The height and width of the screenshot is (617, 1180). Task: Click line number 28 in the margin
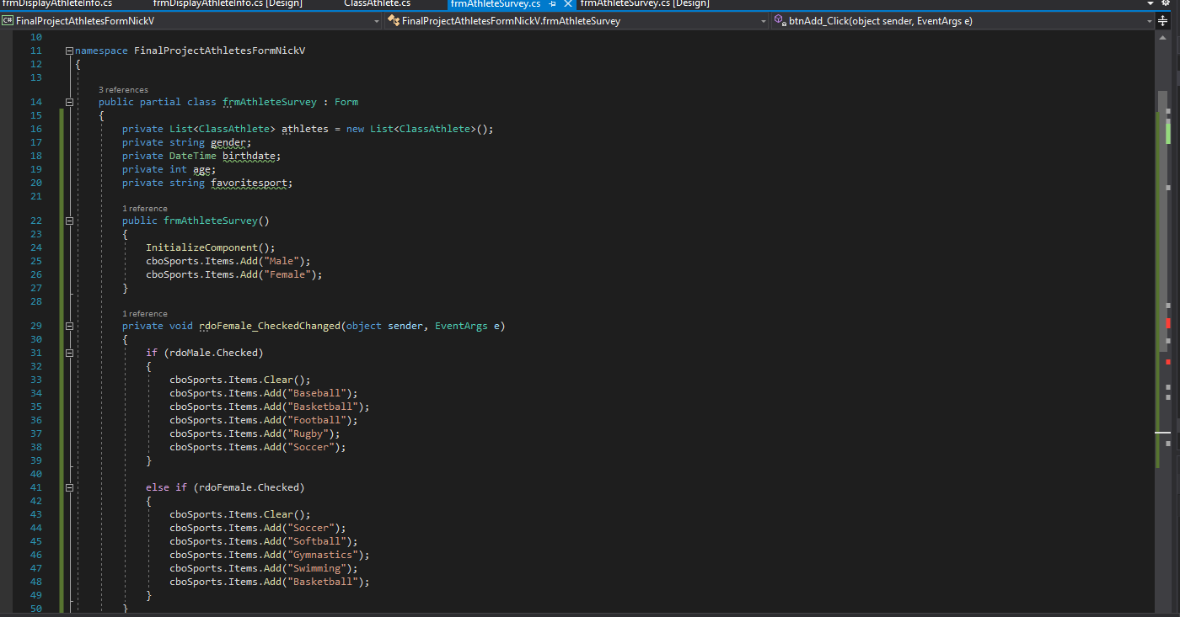point(35,302)
